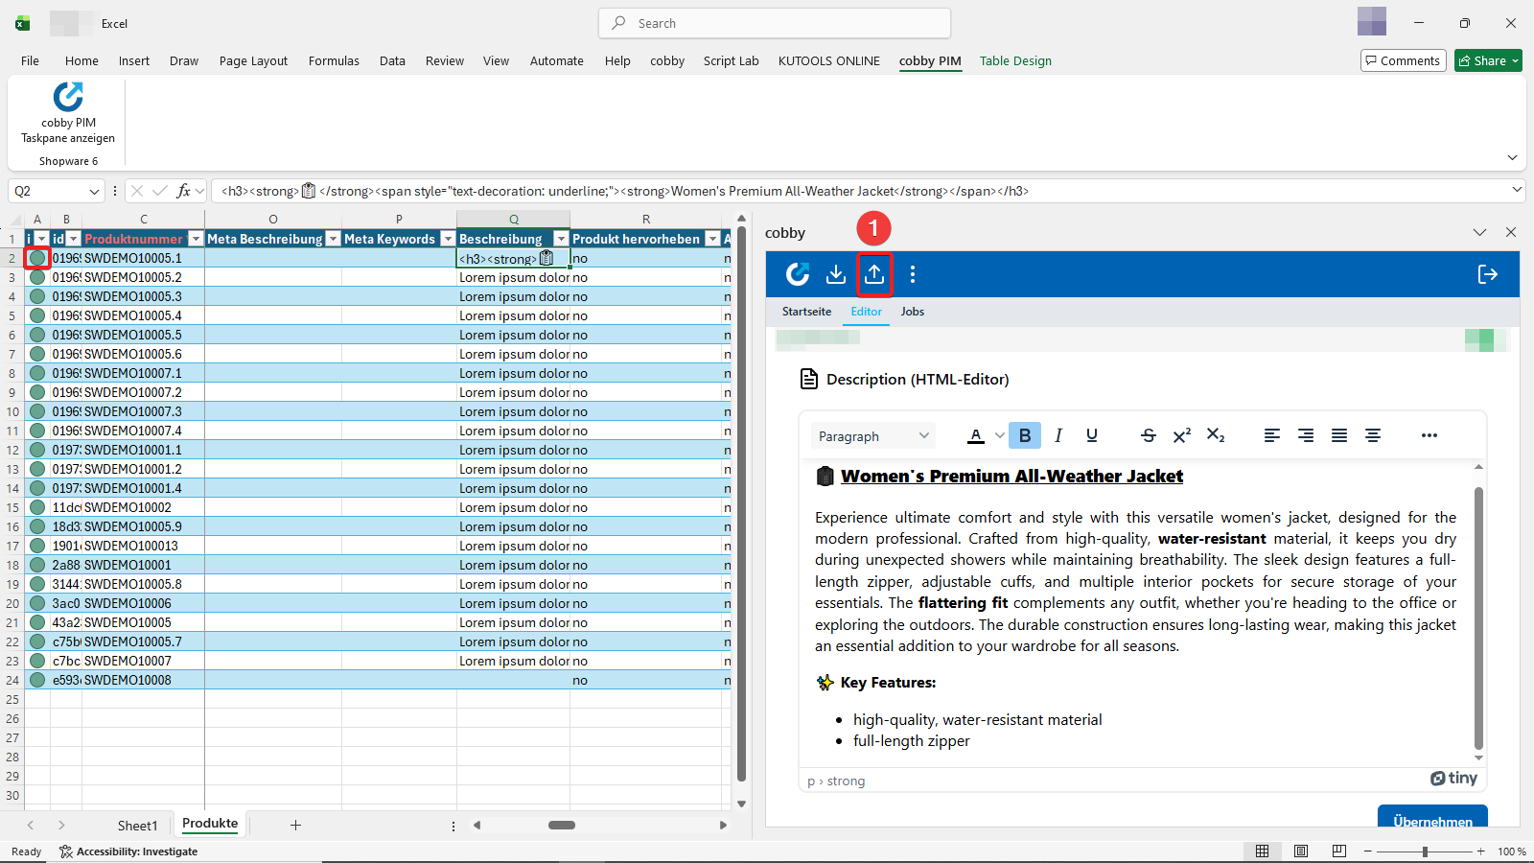The width and height of the screenshot is (1534, 863).
Task: Click the cobby upload icon in taskpane
Action: (x=874, y=274)
